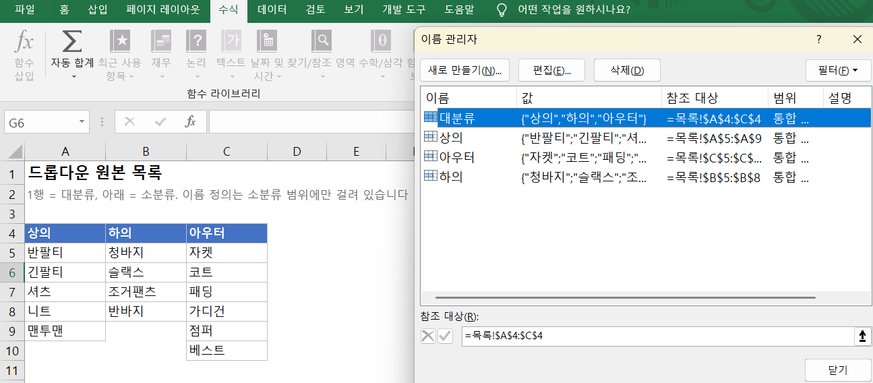Select the 하의 name row
The width and height of the screenshot is (873, 383).
coord(646,177)
